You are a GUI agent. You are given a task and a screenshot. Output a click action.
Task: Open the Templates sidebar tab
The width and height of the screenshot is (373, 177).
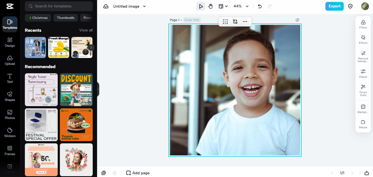point(10,24)
